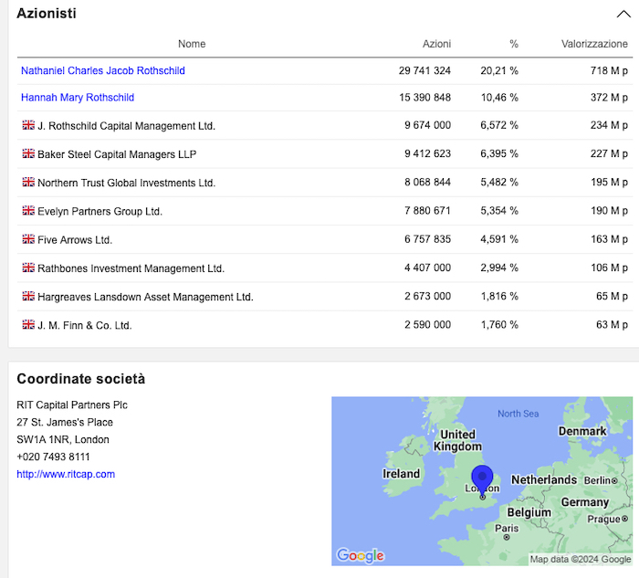
Task: Click the 9 674 000 shares value
Action: coord(427,125)
